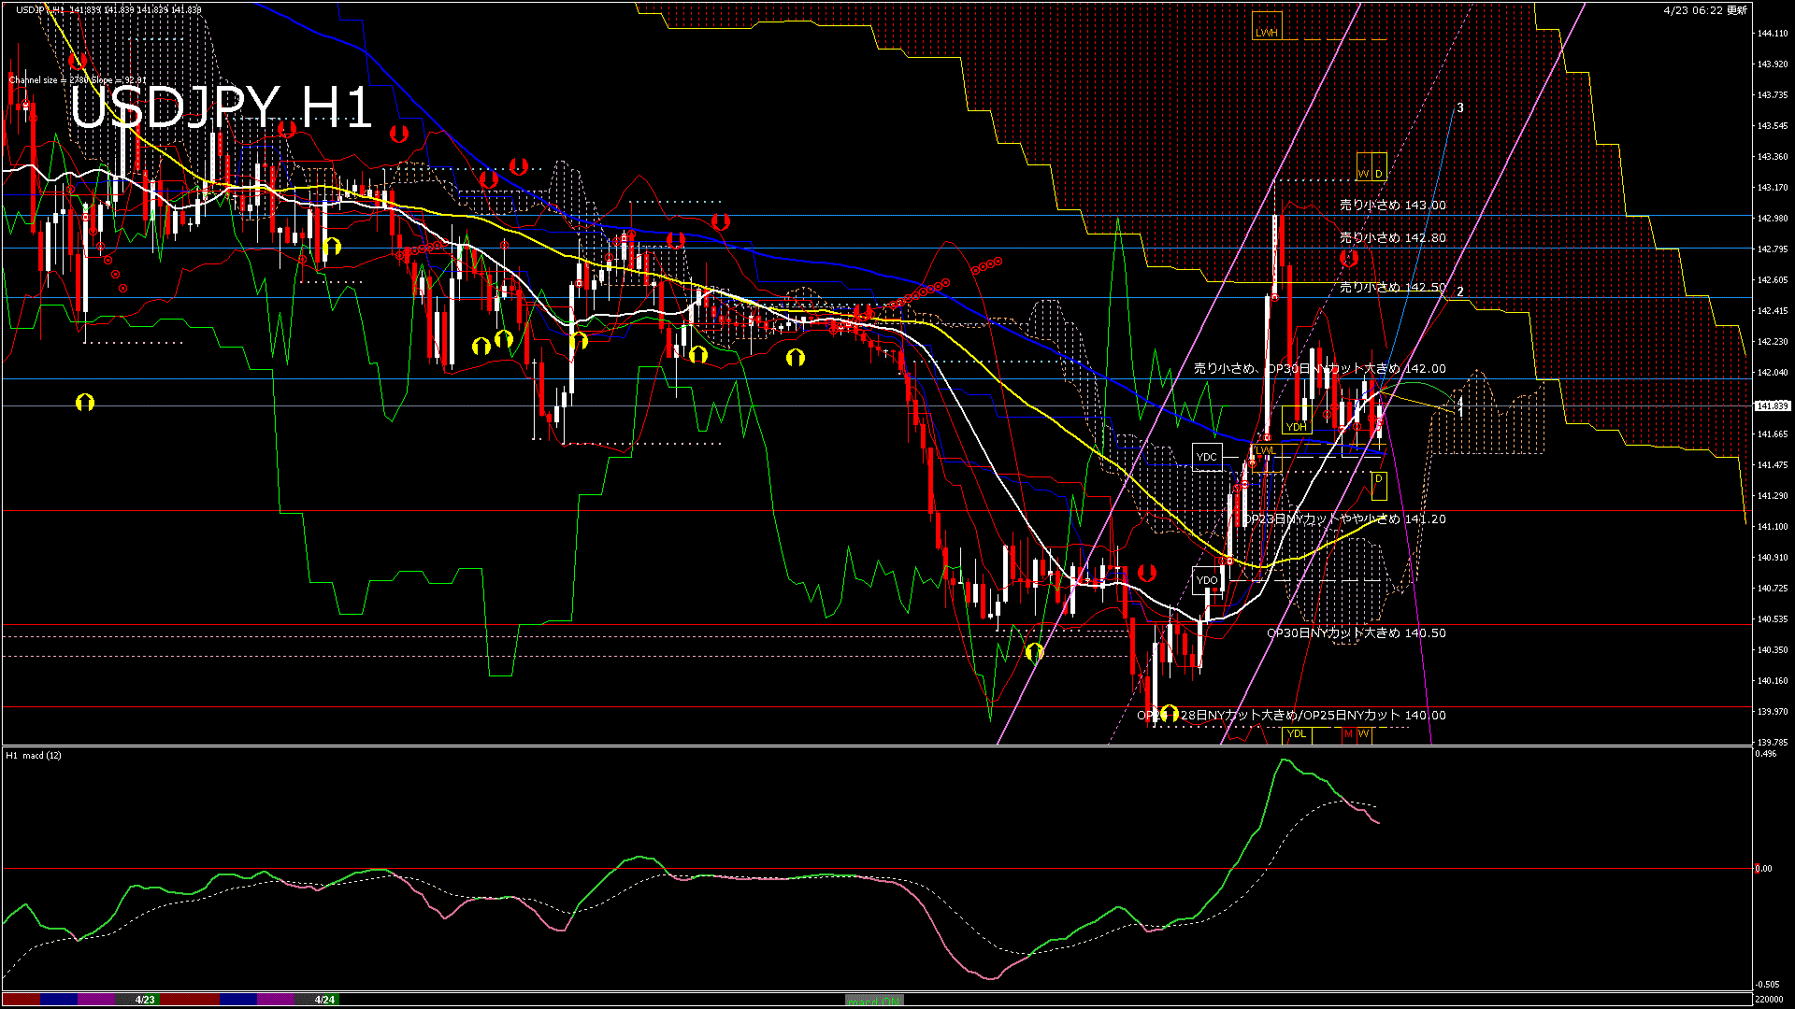Click the 4/23 06:22 更新 timestamp

1705,10
